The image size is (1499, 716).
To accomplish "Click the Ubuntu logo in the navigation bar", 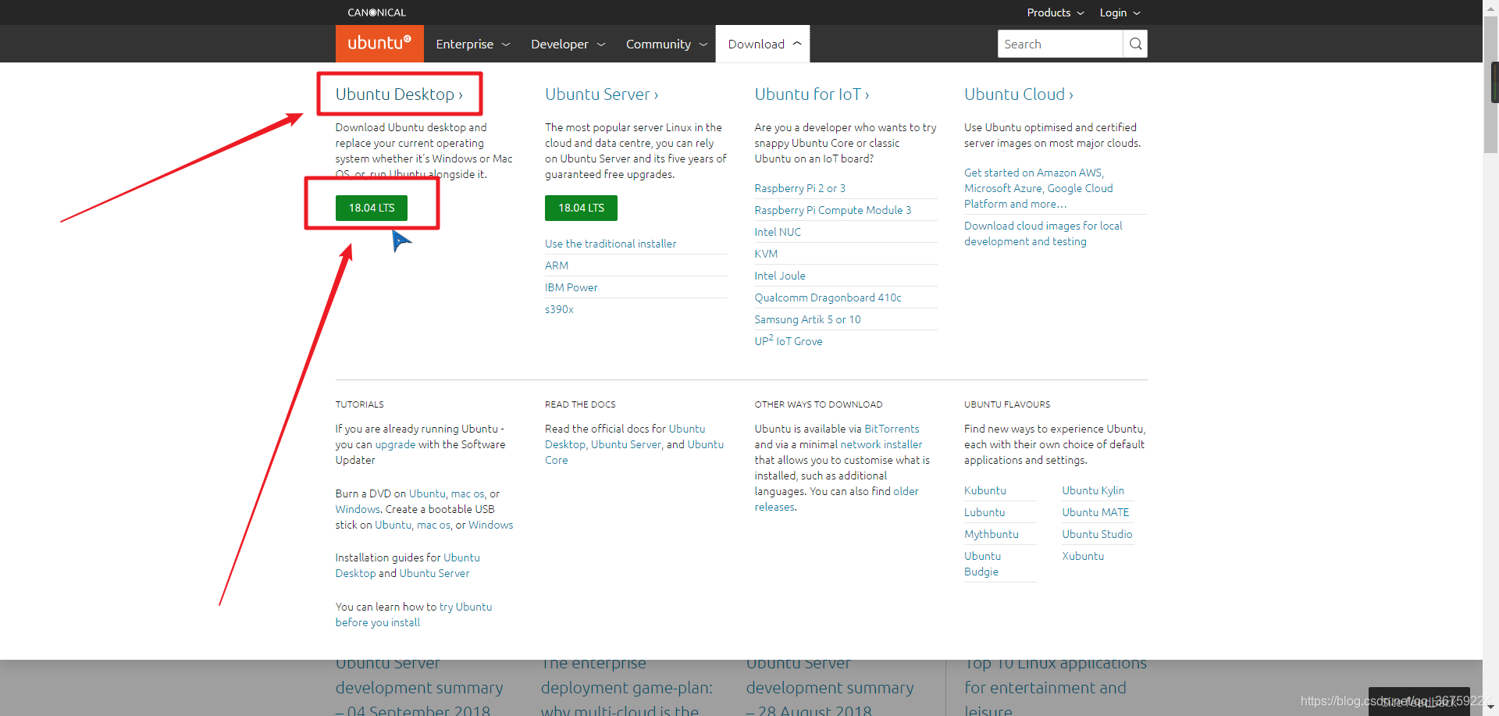I will [x=379, y=44].
